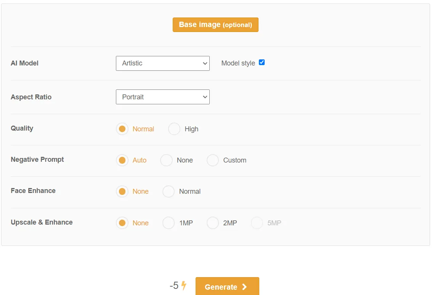This screenshot has width=432, height=295.
Task: Select 5MP upscale option
Action: 257,223
